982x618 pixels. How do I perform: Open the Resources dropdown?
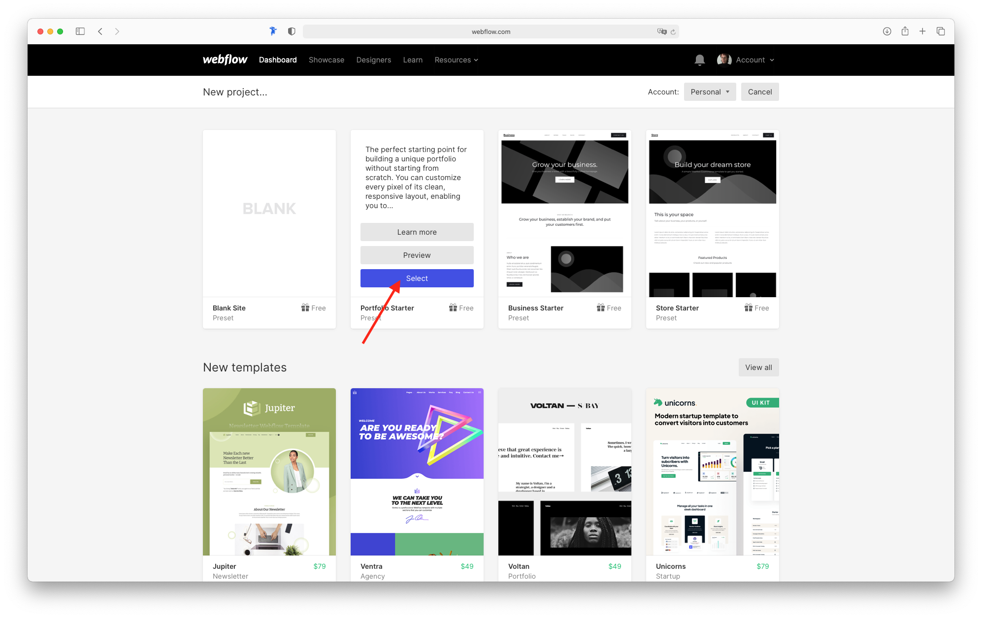point(456,60)
